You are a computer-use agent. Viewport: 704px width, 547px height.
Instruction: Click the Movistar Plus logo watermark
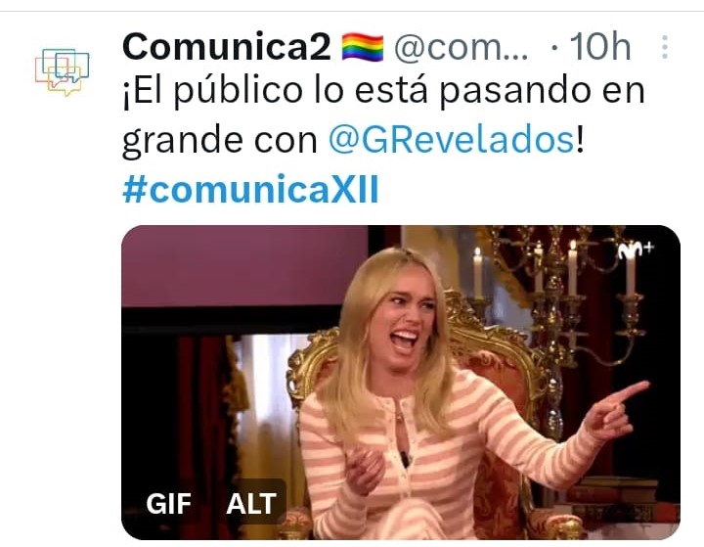637,251
